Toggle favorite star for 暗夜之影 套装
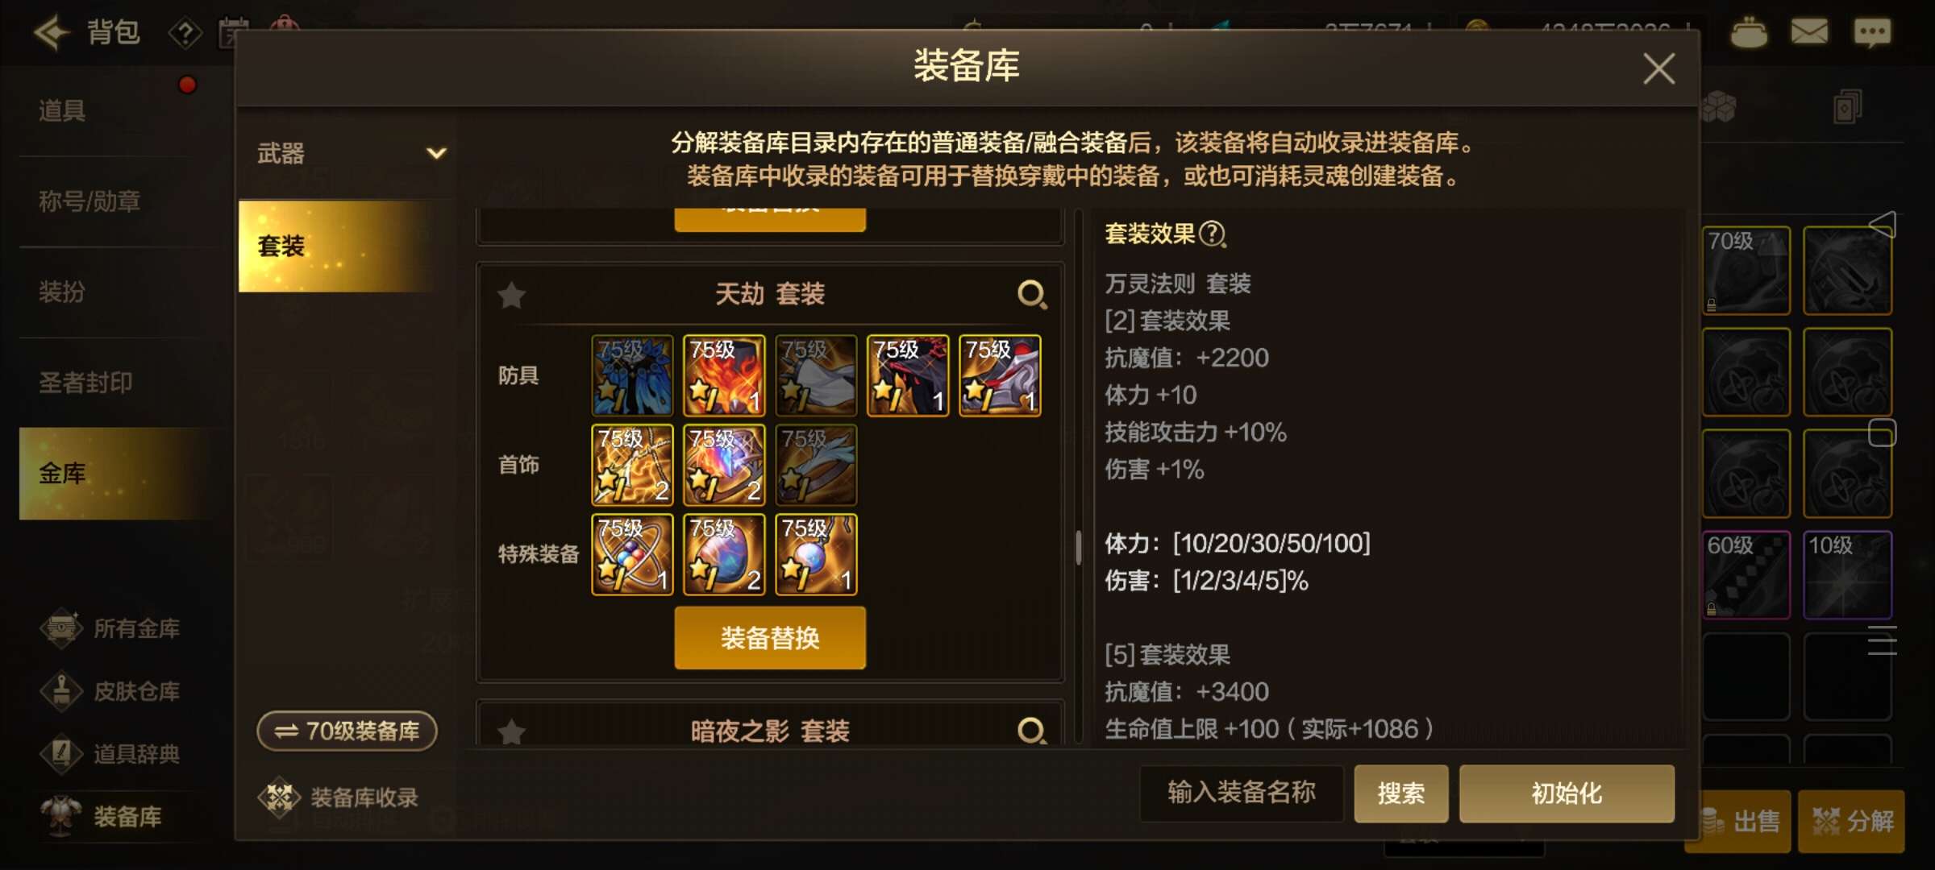This screenshot has width=1935, height=870. 512,732
